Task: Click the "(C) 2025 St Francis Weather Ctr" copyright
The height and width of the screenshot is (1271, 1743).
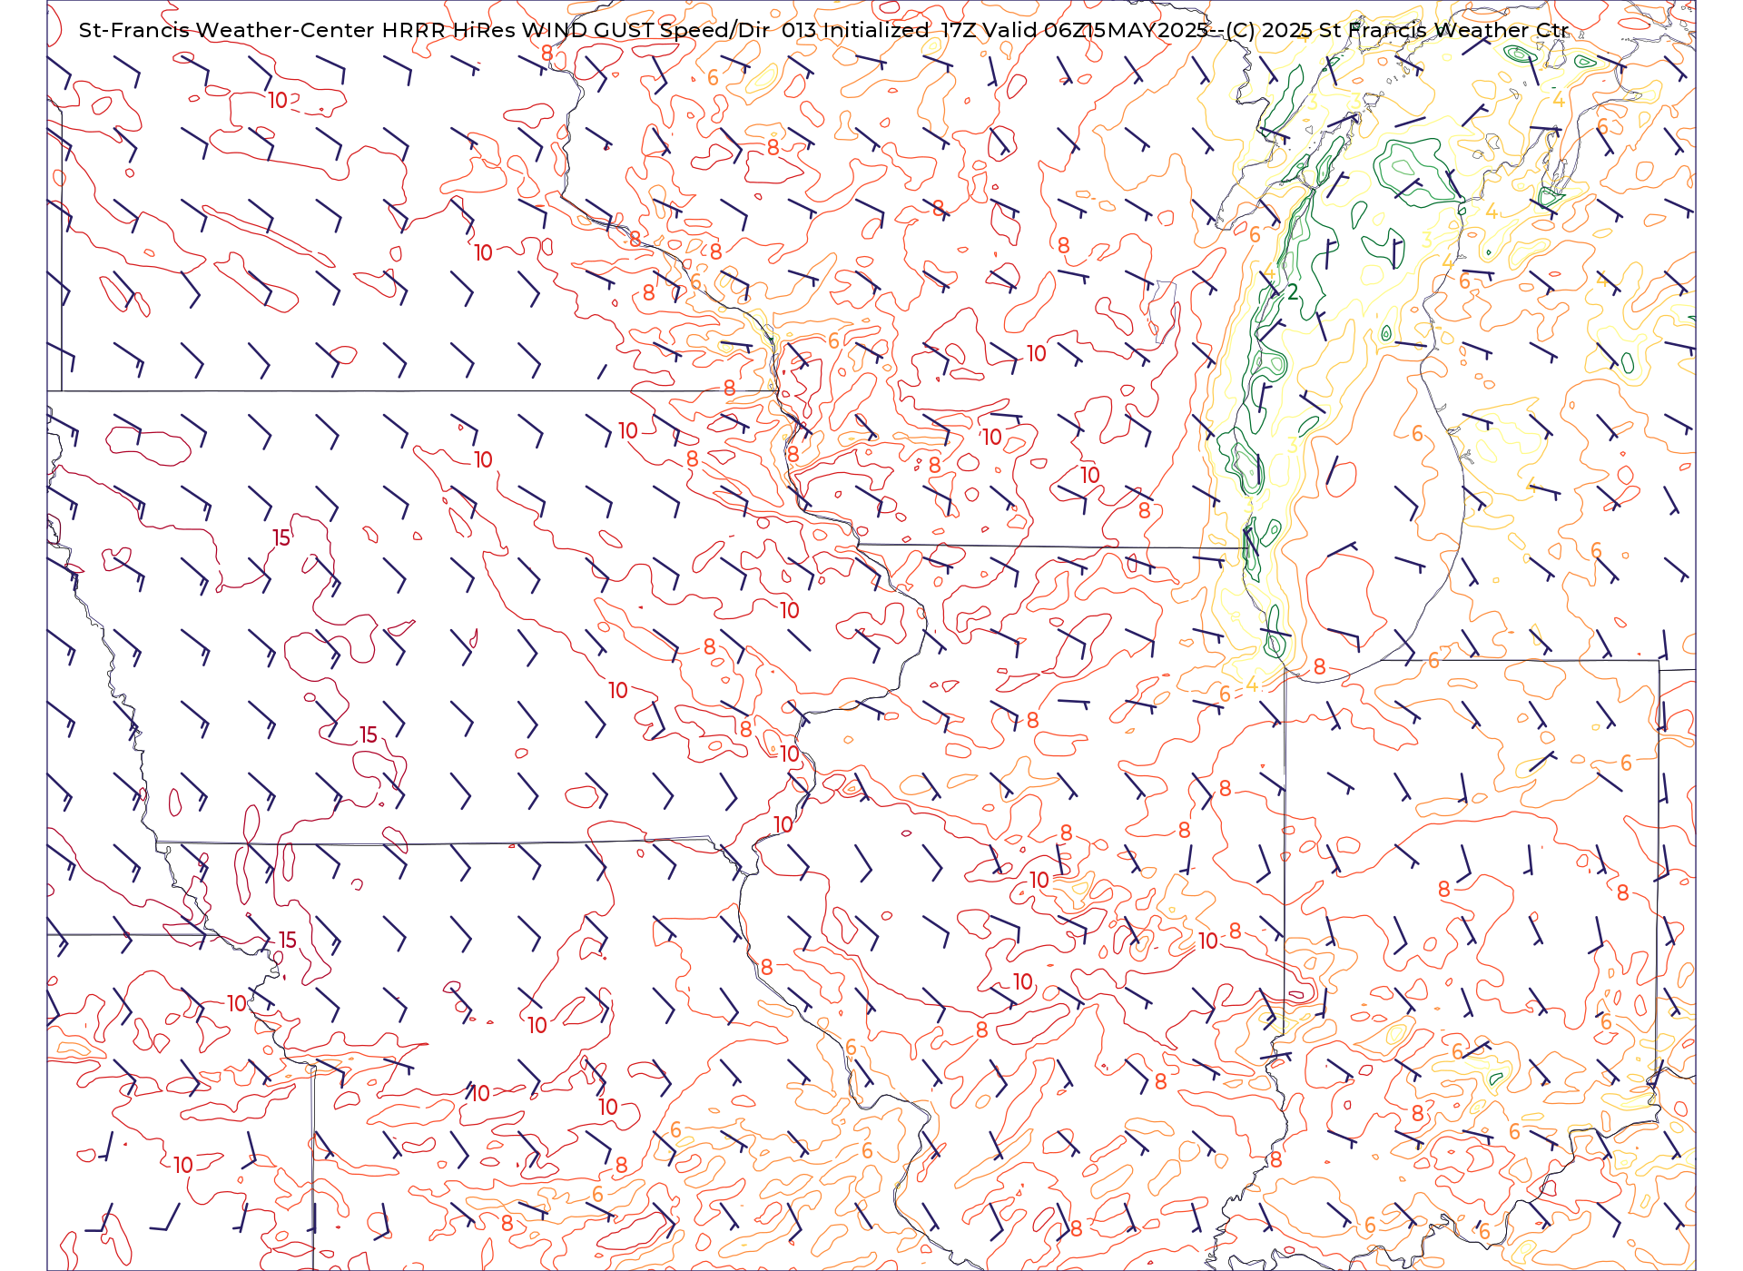Action: pyautogui.click(x=1397, y=30)
